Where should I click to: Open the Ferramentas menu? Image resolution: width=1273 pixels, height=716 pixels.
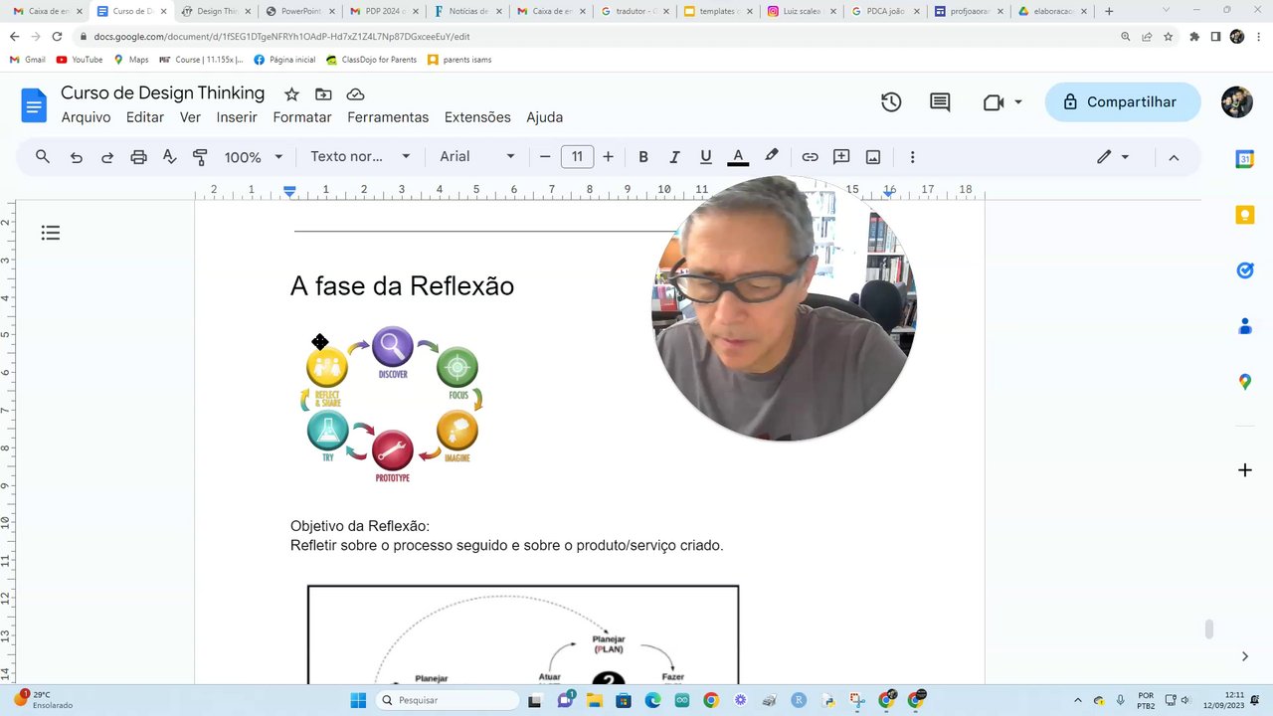pos(388,117)
